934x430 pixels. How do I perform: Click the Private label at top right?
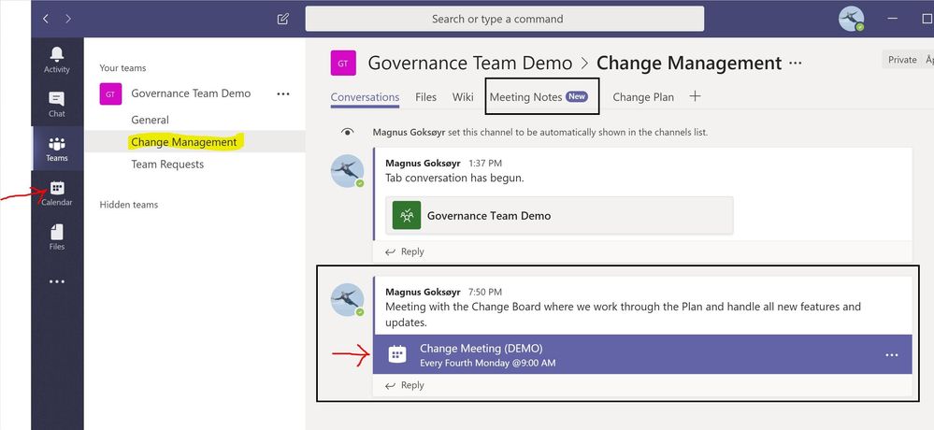coord(902,60)
